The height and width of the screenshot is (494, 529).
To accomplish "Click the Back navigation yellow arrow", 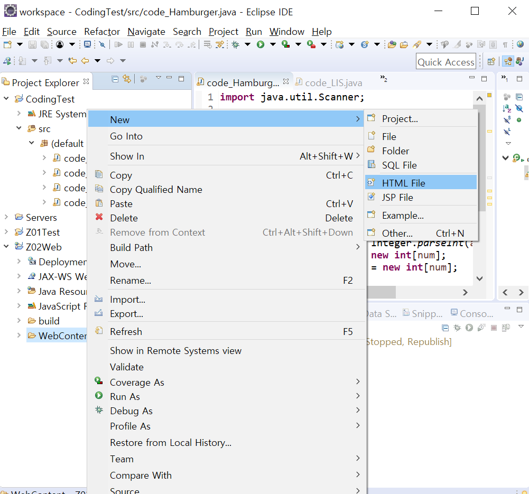I will (85, 61).
